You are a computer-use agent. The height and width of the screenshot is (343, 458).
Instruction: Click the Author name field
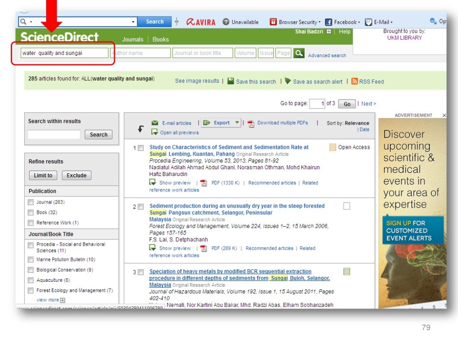point(140,53)
